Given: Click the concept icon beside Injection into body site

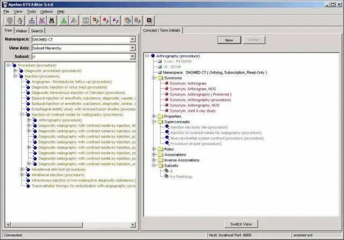Looking at the screenshot, I should (167, 127).
